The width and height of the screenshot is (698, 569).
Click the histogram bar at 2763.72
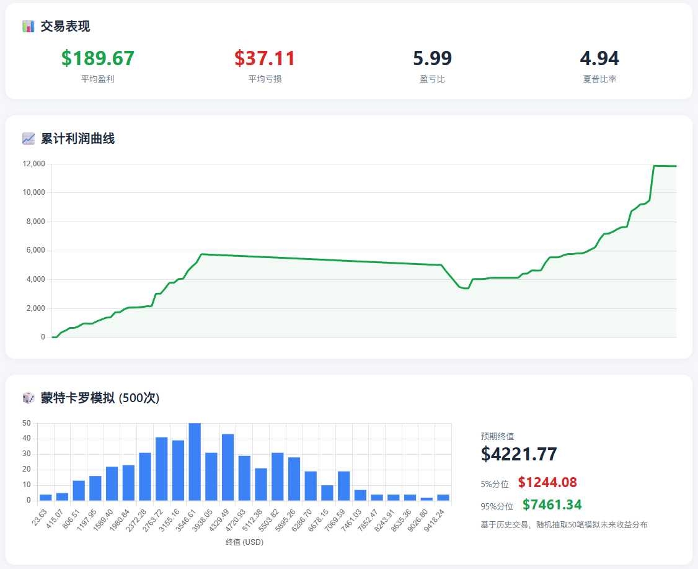[x=162, y=468]
